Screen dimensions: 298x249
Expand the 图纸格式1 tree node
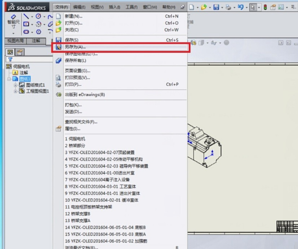(15, 85)
